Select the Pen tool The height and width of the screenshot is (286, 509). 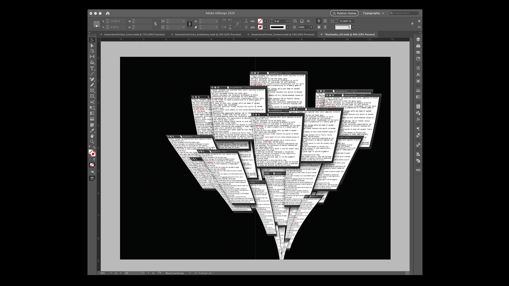click(x=92, y=79)
